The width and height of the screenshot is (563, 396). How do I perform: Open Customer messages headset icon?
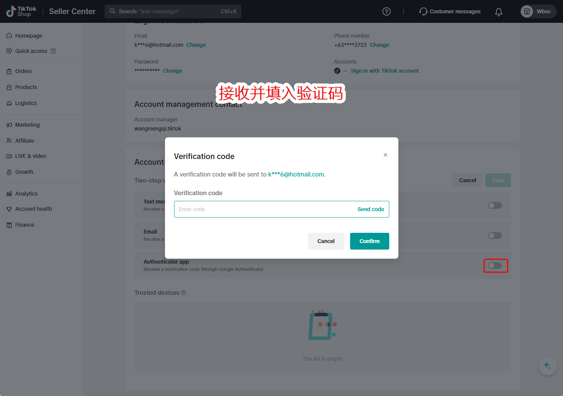pos(423,11)
